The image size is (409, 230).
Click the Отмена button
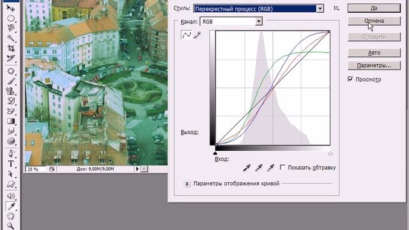[374, 21]
